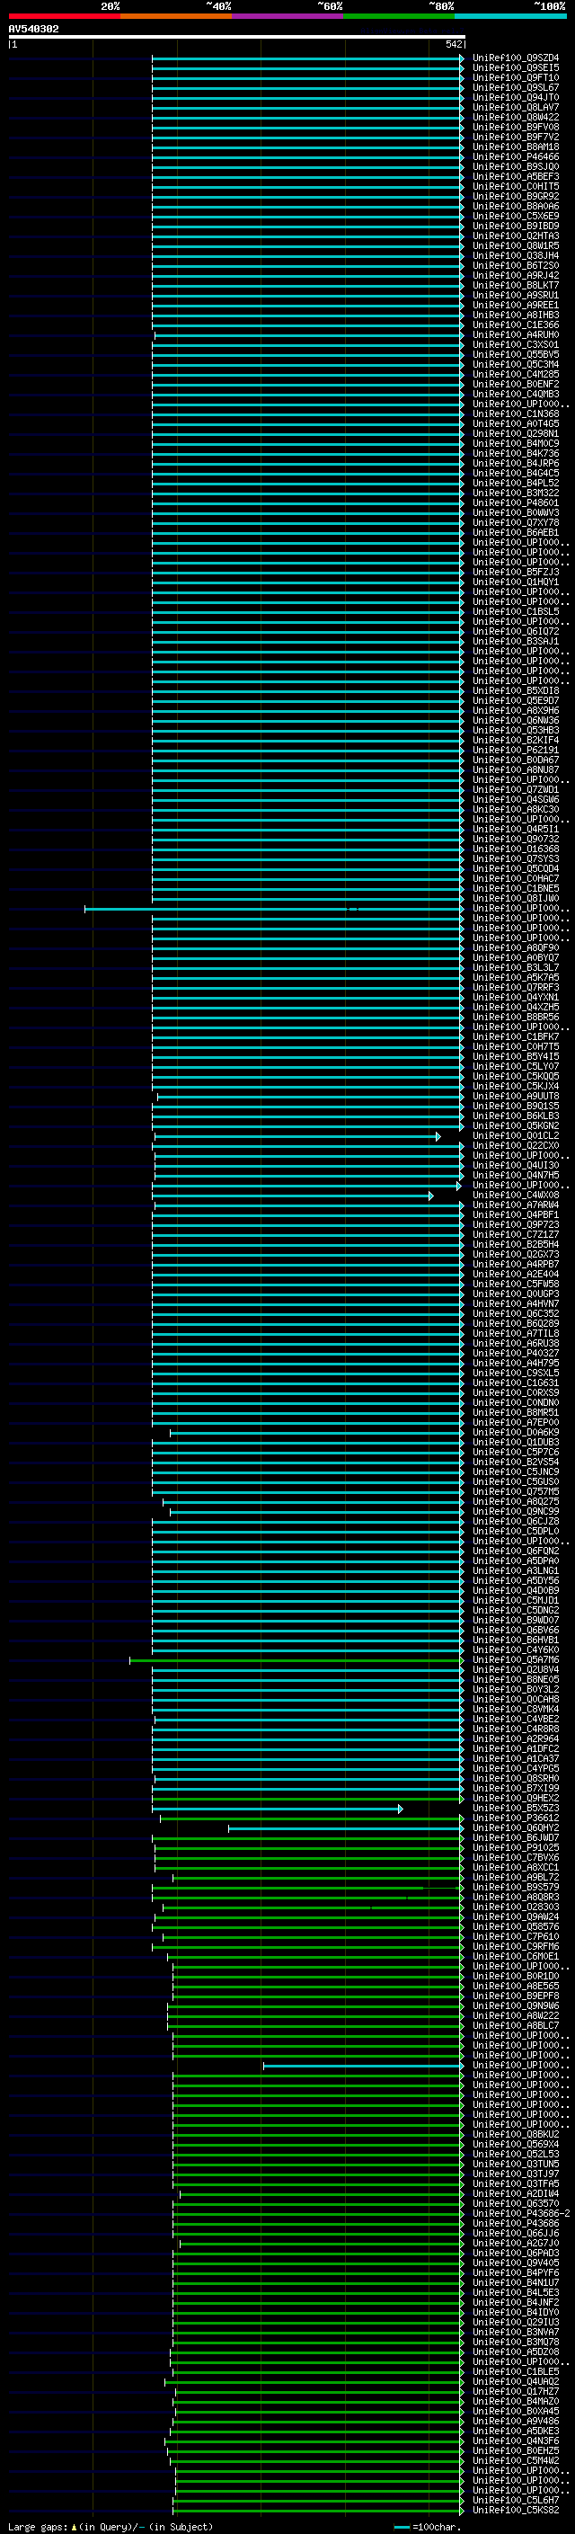This screenshot has height=2534, width=575.
Task: Click the shortened alignment bar for UniRef100_Q01CL2
Action: tap(296, 1136)
